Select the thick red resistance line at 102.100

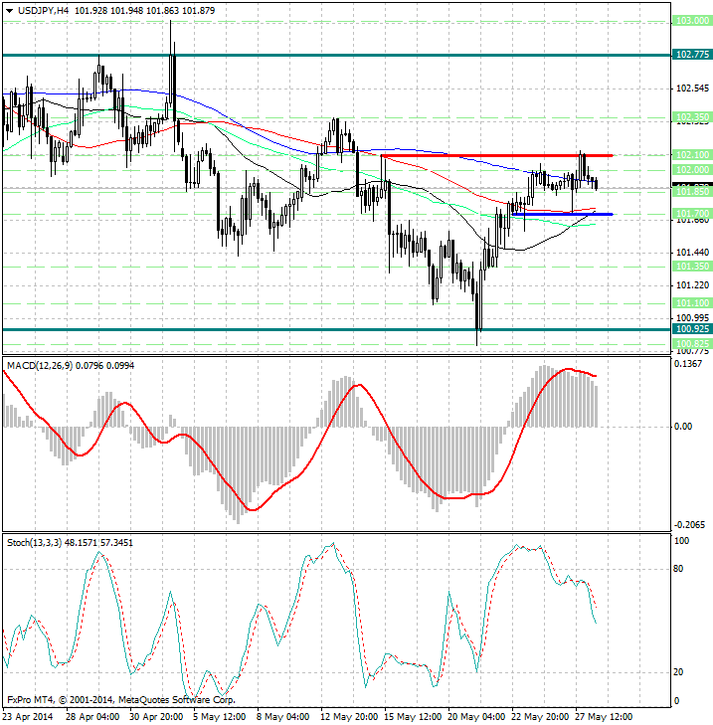pyautogui.click(x=497, y=156)
